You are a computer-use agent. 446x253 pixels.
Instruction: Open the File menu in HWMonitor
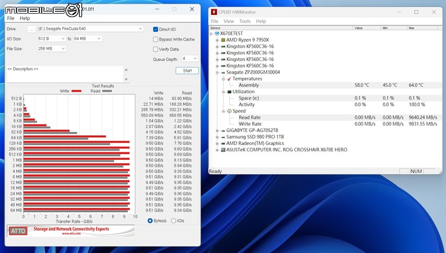pyautogui.click(x=214, y=21)
